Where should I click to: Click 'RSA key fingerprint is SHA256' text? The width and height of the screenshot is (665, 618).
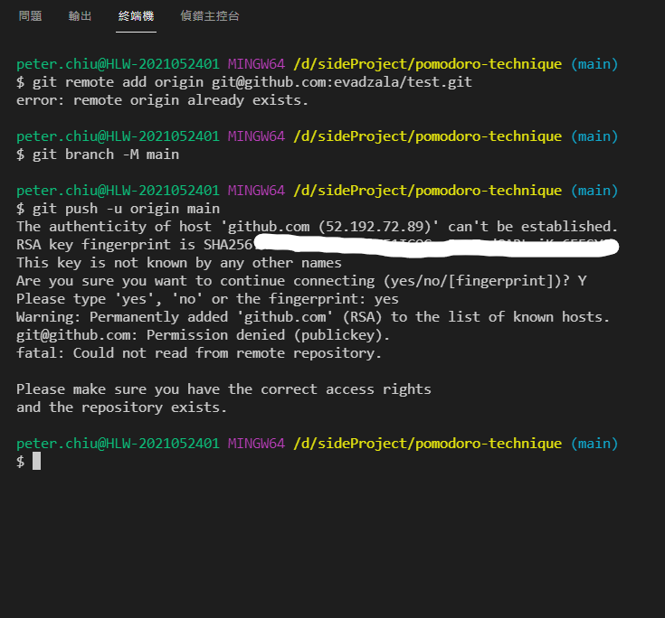click(x=135, y=245)
